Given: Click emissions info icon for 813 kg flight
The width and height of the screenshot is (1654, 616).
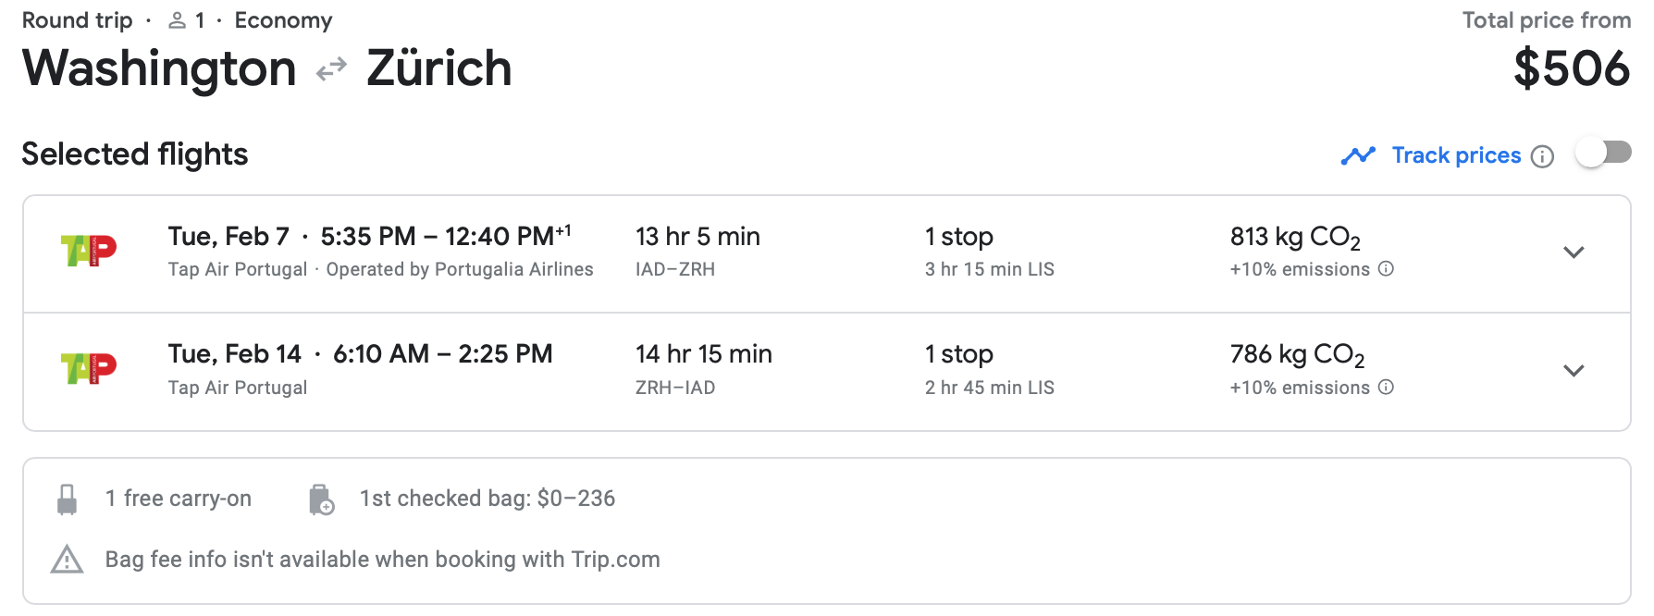Looking at the screenshot, I should (x=1386, y=269).
